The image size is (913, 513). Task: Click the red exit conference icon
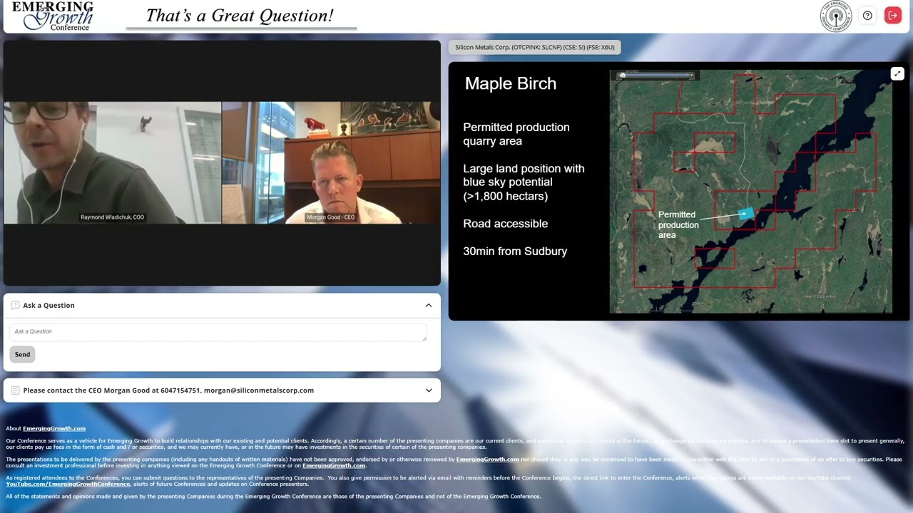pos(892,16)
